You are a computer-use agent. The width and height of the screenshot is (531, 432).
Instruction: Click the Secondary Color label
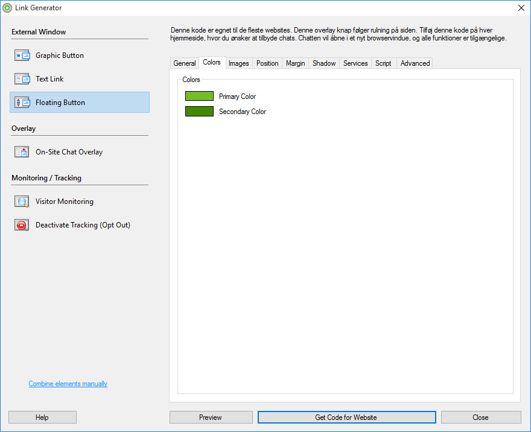tap(243, 112)
